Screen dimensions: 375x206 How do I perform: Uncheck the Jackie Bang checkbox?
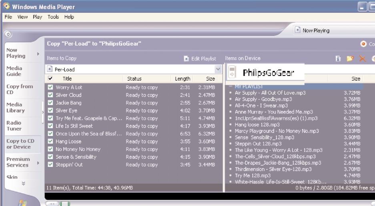(50, 102)
